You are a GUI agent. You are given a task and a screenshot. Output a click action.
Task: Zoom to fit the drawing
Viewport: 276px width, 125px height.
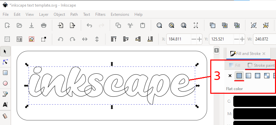[x=172, y=25]
